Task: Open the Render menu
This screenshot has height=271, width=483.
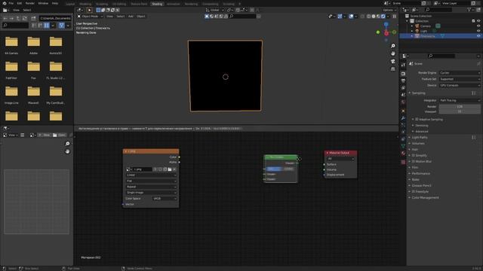Action: click(x=30, y=3)
